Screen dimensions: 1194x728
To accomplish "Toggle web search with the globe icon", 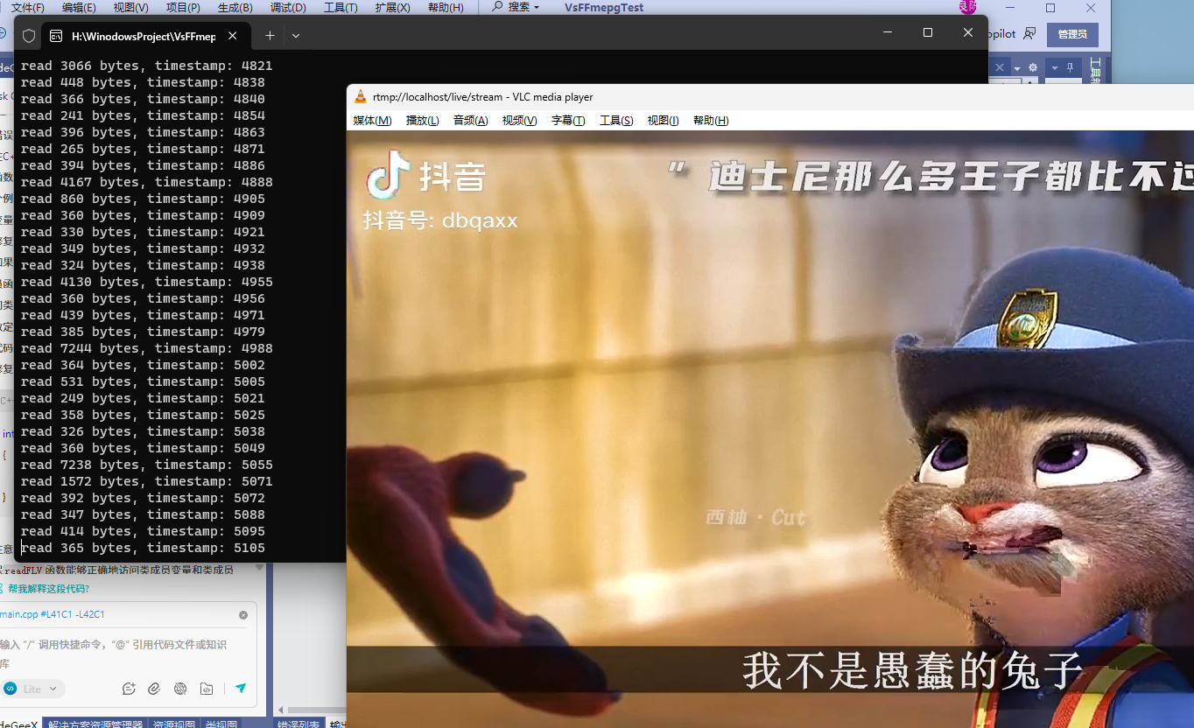I will pyautogui.click(x=180, y=689).
